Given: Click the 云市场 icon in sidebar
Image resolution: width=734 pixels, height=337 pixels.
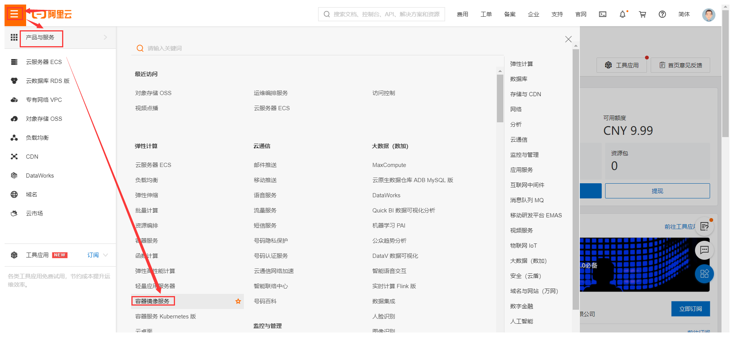Looking at the screenshot, I should coord(14,213).
